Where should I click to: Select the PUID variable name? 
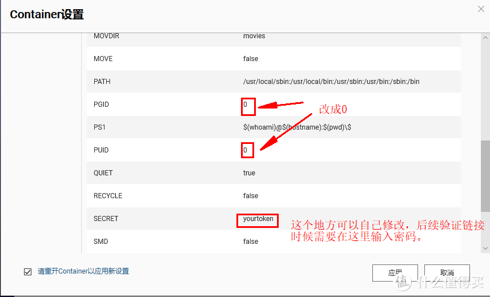point(101,150)
